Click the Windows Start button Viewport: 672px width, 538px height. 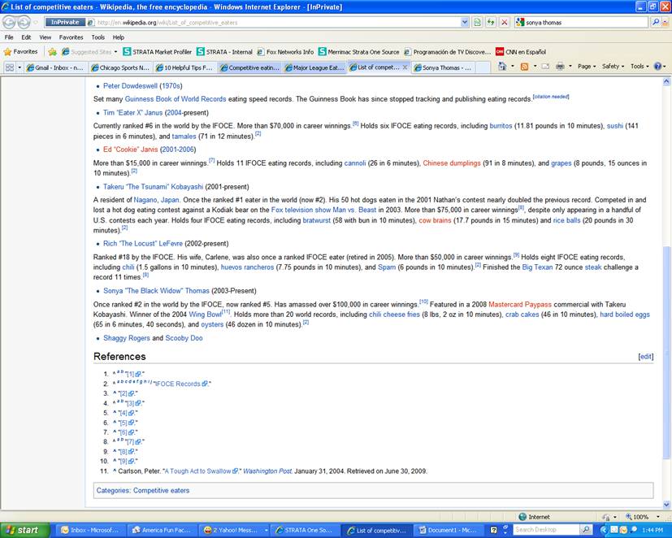pyautogui.click(x=23, y=530)
